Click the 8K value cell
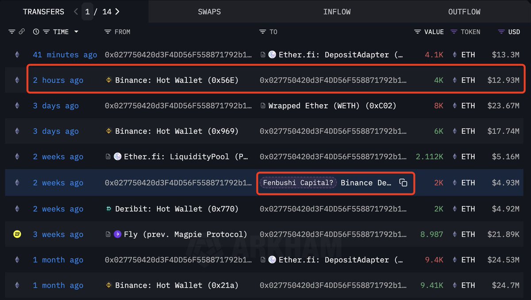 point(438,106)
